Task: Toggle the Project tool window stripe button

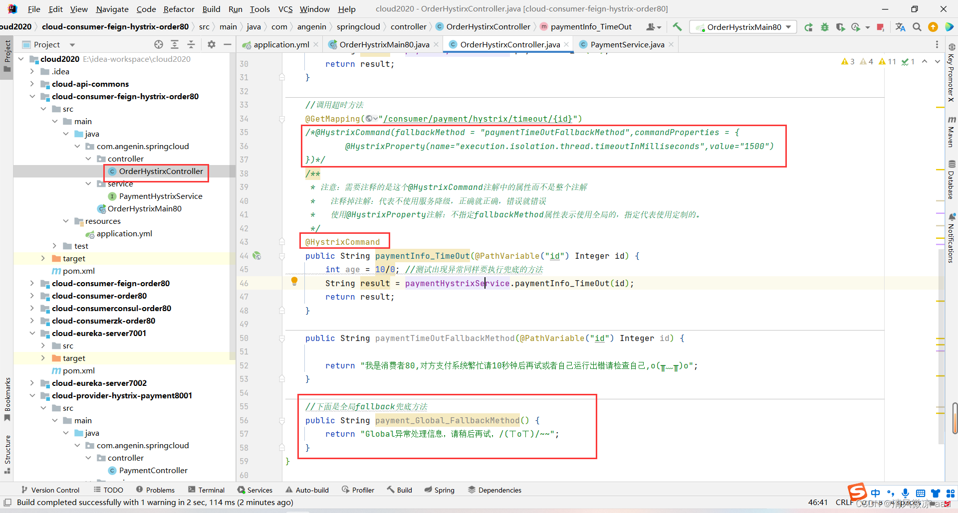Action: 7,56
